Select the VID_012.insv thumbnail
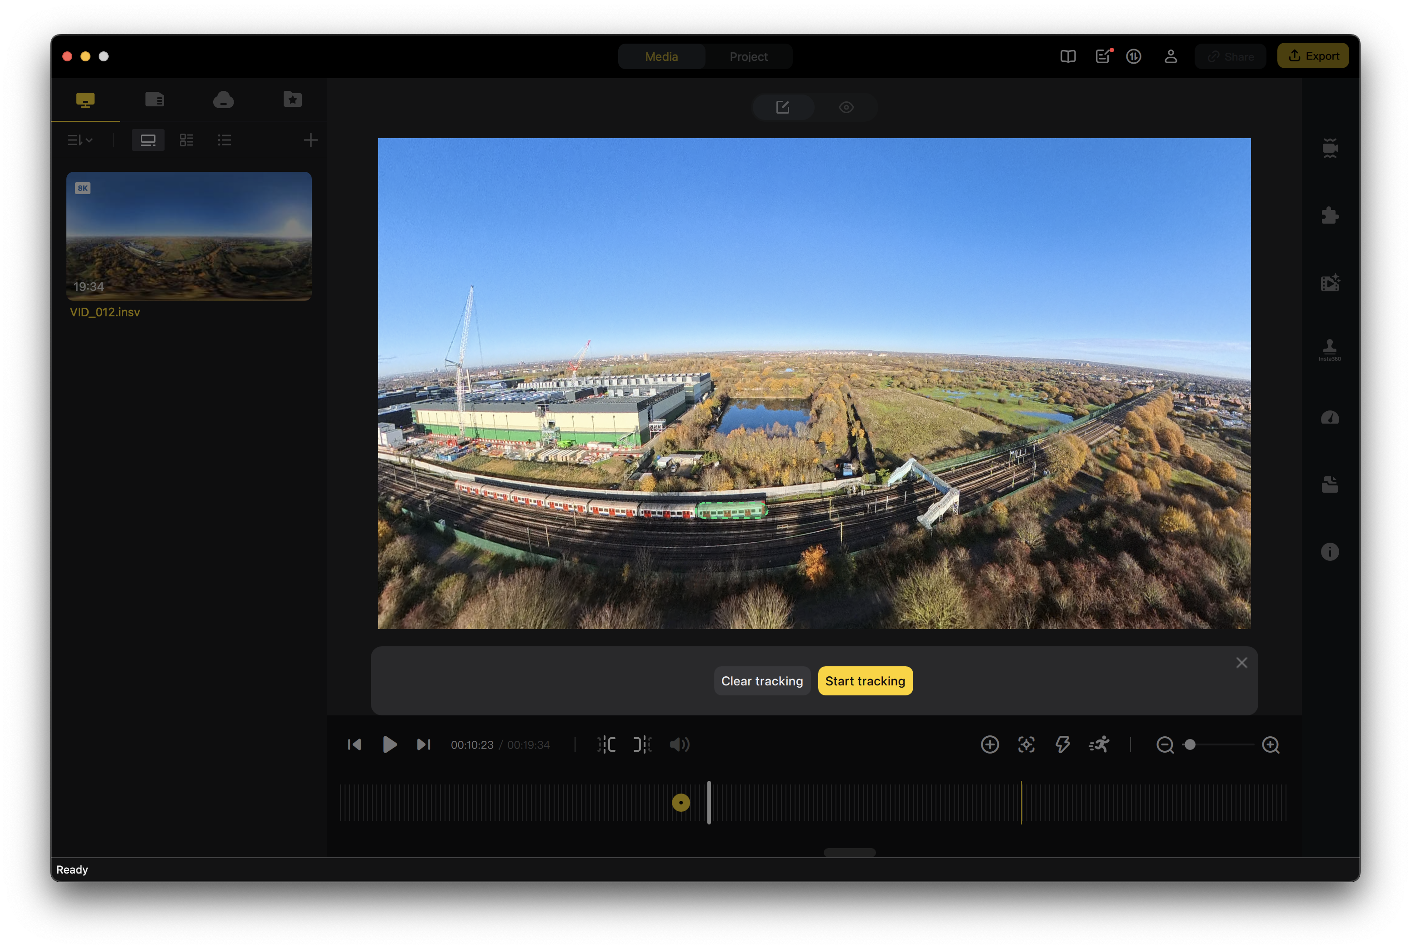 pyautogui.click(x=189, y=236)
